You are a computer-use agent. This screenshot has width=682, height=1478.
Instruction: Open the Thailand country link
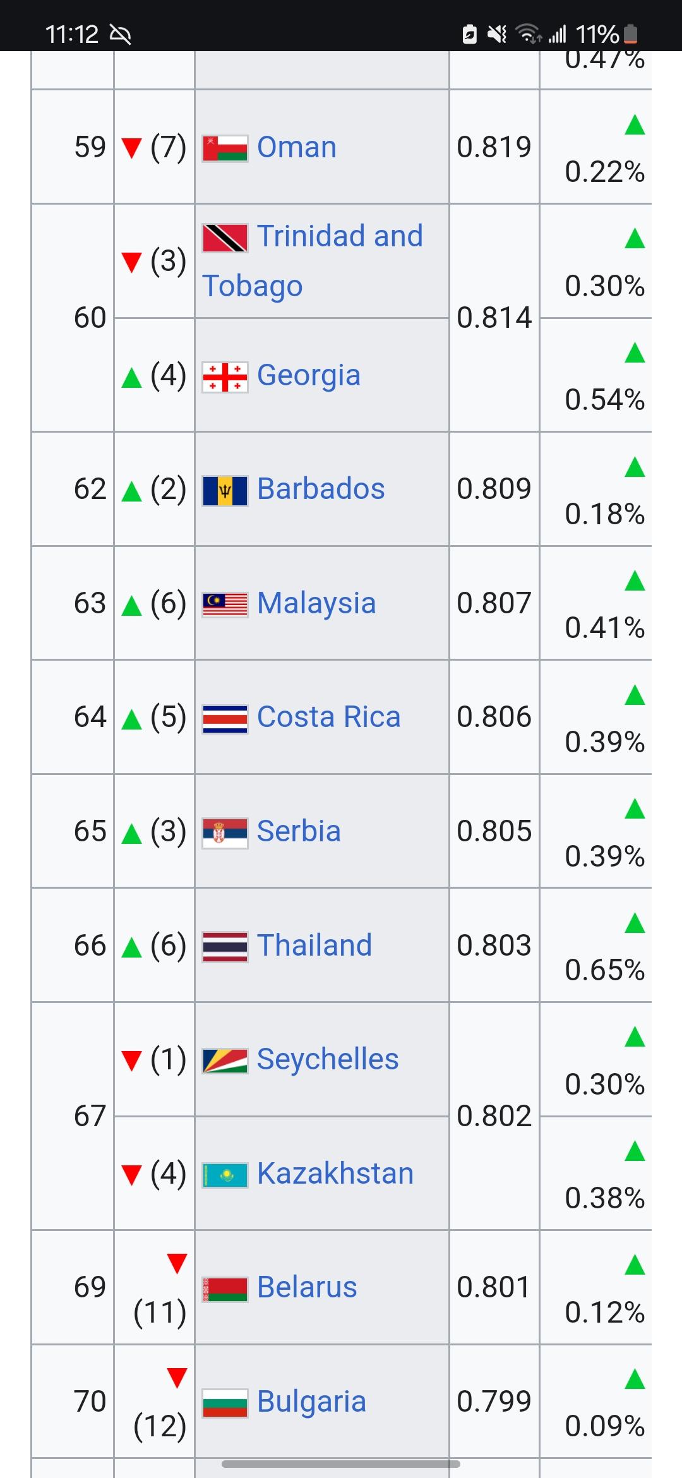click(314, 946)
